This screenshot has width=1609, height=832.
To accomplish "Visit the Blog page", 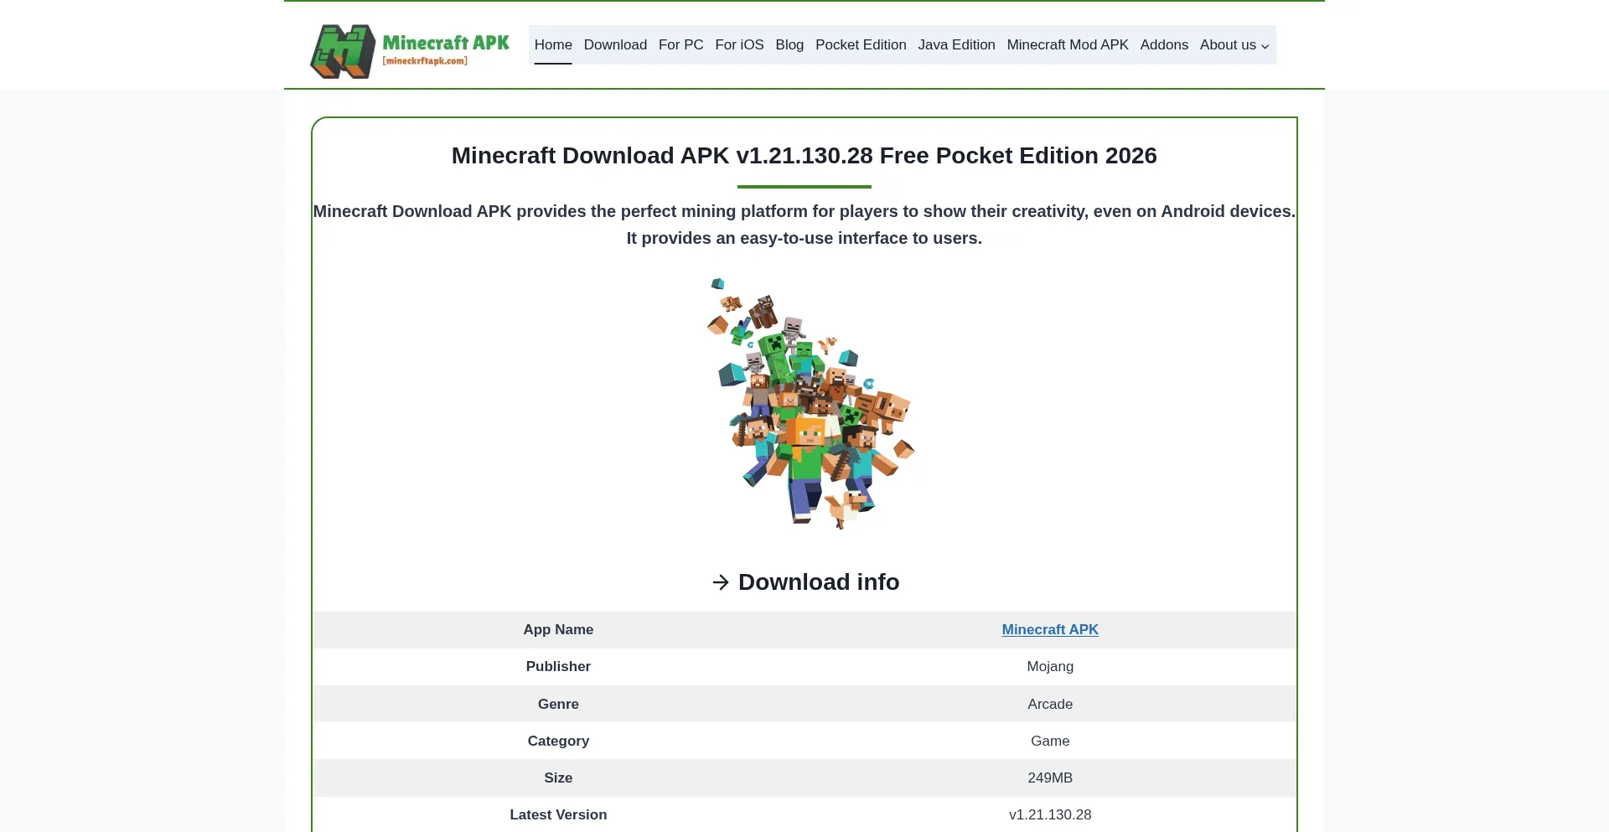I will pos(789,44).
